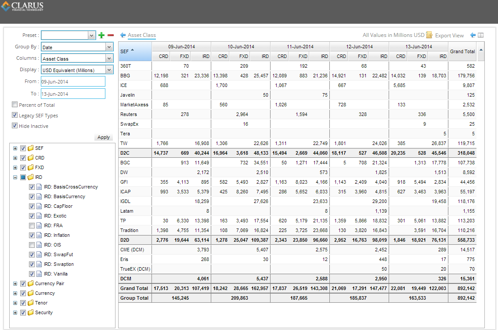Click the Apply button

coord(104,137)
